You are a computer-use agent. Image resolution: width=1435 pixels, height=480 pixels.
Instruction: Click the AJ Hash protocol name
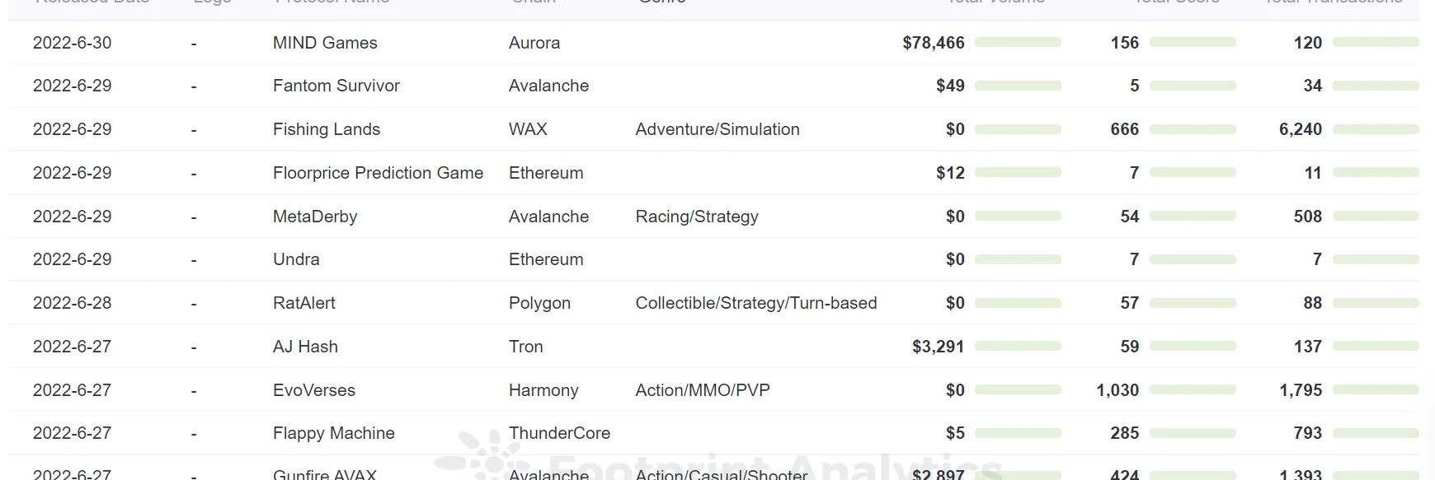305,347
